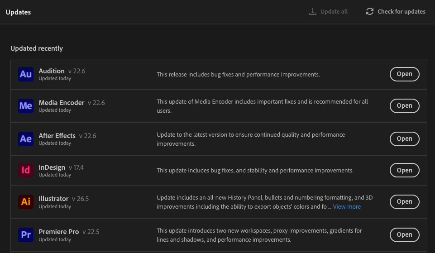The height and width of the screenshot is (253, 435).
Task: Click the Illustrator app icon
Action: point(26,202)
